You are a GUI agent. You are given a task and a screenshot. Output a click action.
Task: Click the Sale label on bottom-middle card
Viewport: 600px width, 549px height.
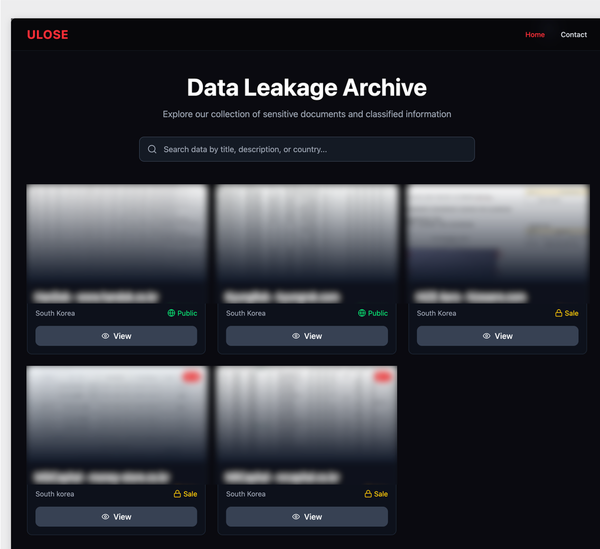click(381, 494)
